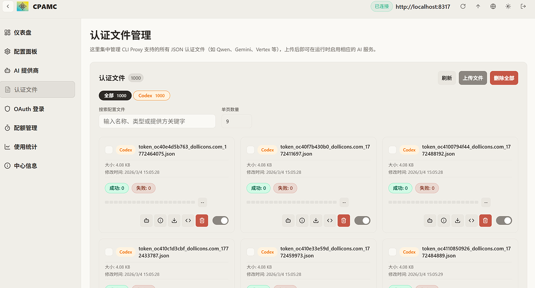Click status bar strip of token_oc40f7b430b0
Image resolution: width=535 pixels, height=288 pixels.
pyautogui.click(x=292, y=202)
